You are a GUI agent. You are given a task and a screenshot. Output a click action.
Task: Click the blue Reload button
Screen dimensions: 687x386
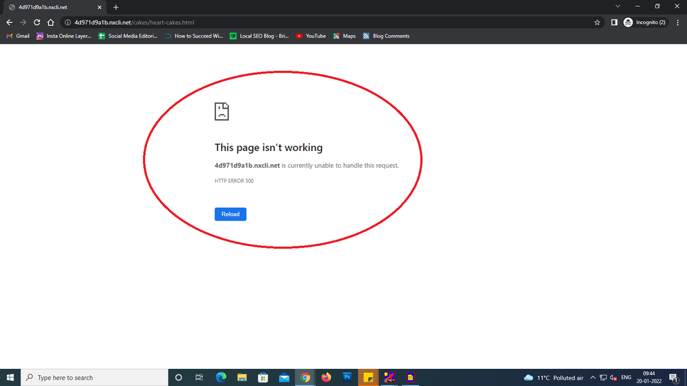[230, 214]
